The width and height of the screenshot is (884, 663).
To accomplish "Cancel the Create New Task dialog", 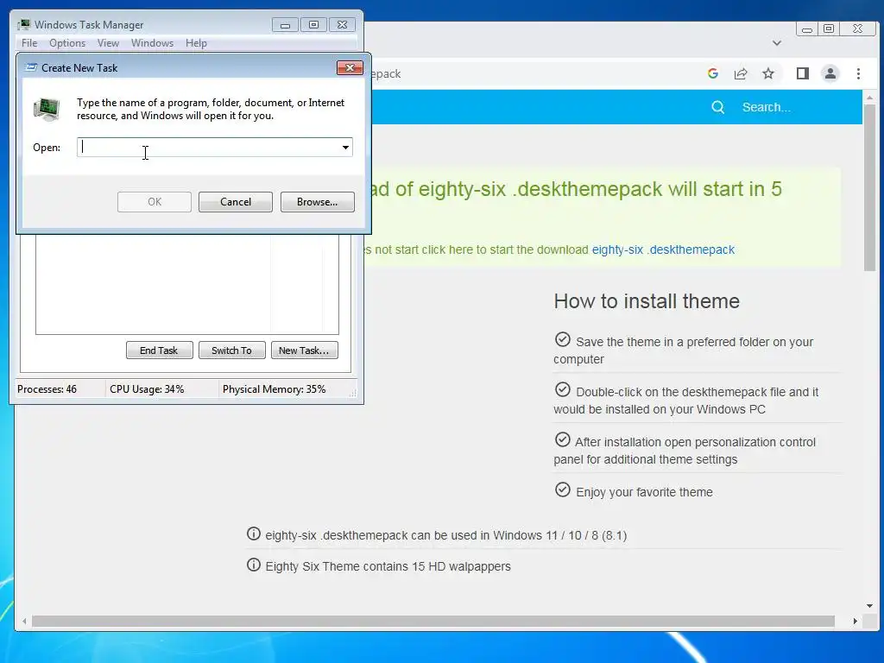I will coord(236,202).
